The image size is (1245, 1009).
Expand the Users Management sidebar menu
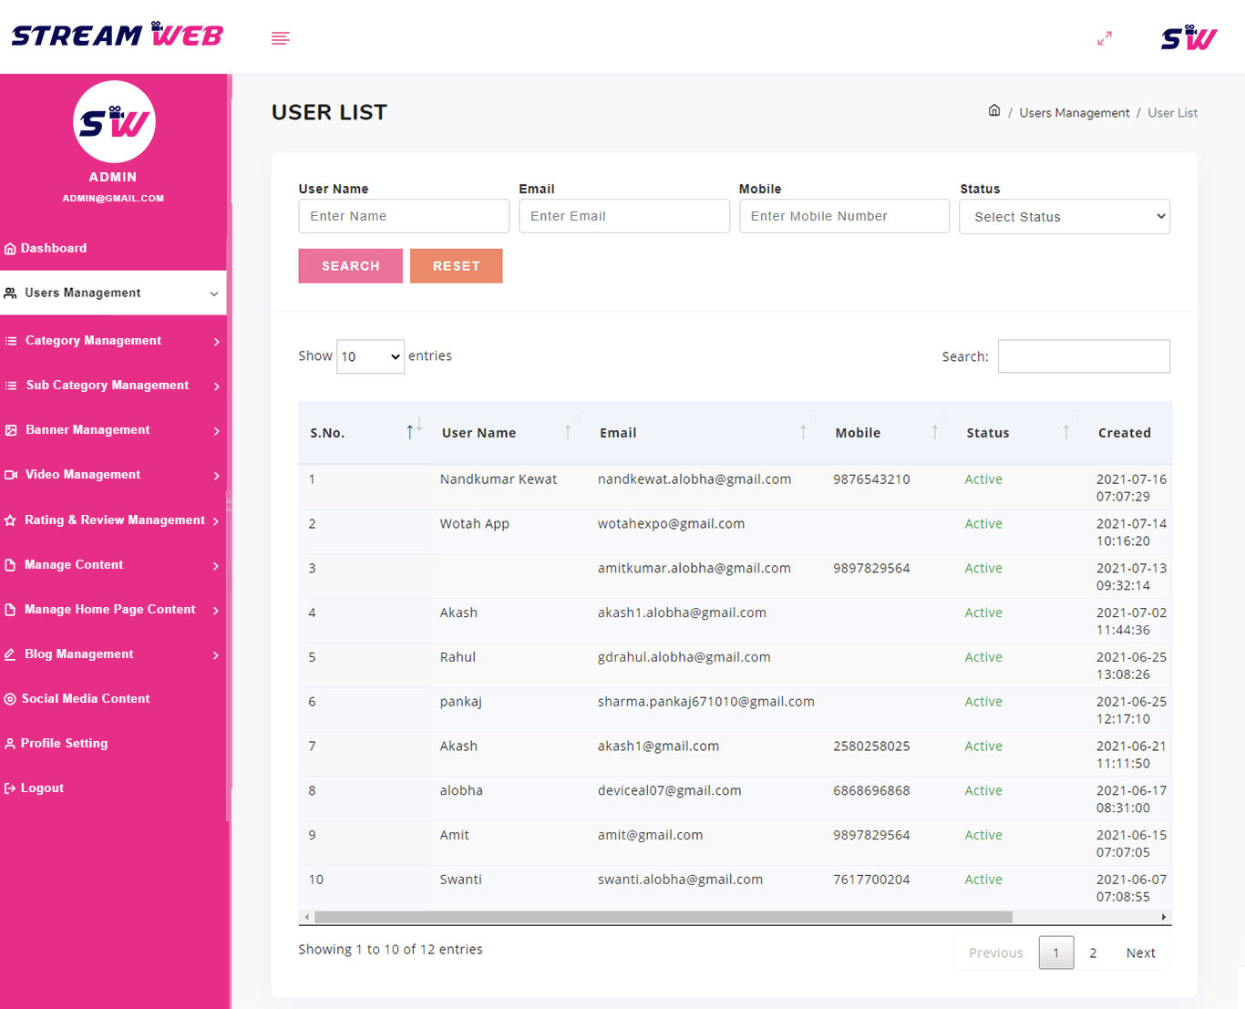(x=113, y=293)
